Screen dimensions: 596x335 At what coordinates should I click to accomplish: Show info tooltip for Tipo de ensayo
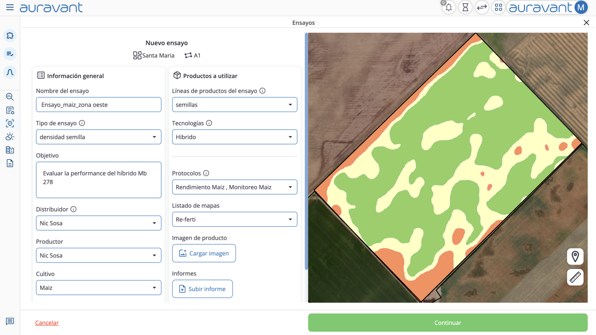point(82,123)
